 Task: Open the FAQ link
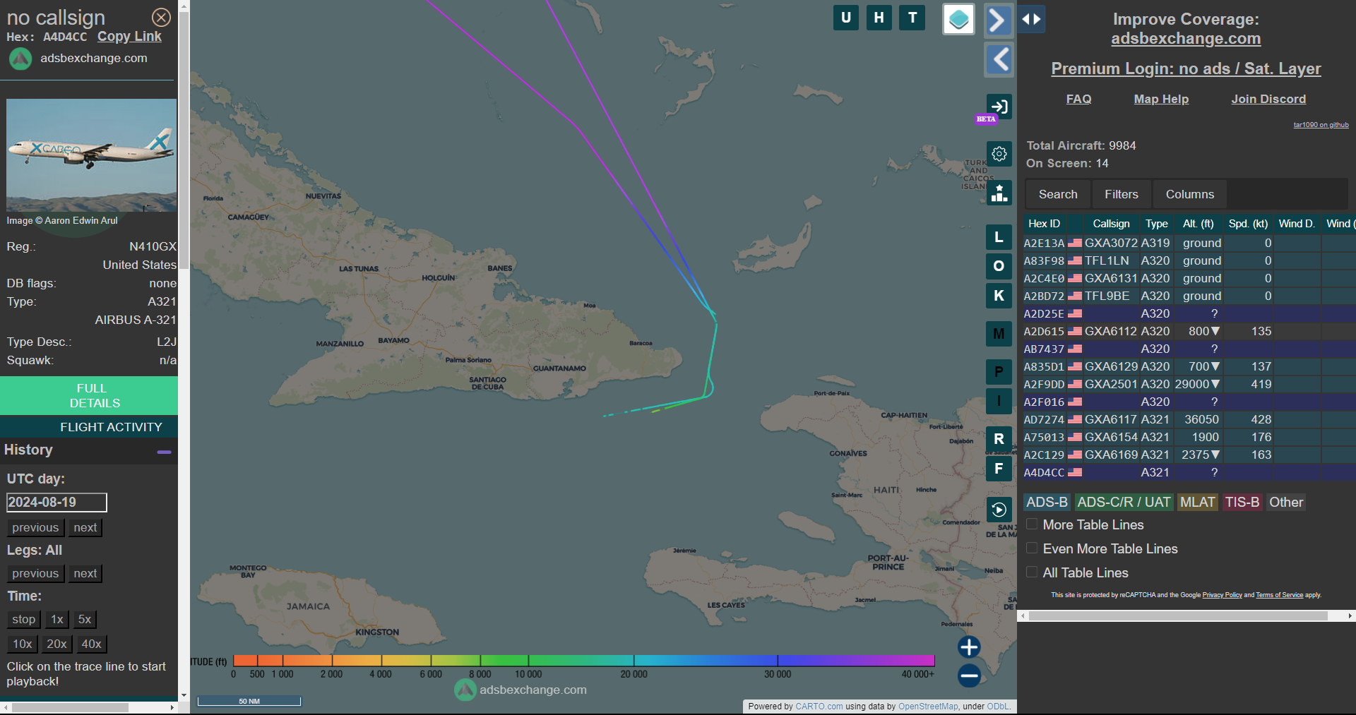1078,99
